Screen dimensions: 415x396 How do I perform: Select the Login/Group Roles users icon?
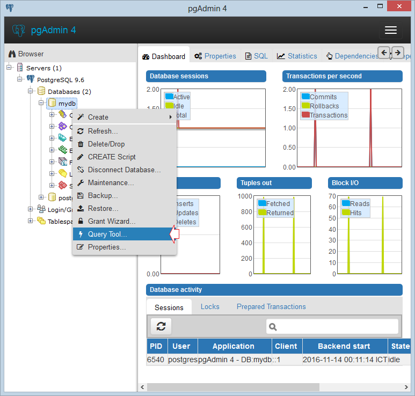coord(41,209)
